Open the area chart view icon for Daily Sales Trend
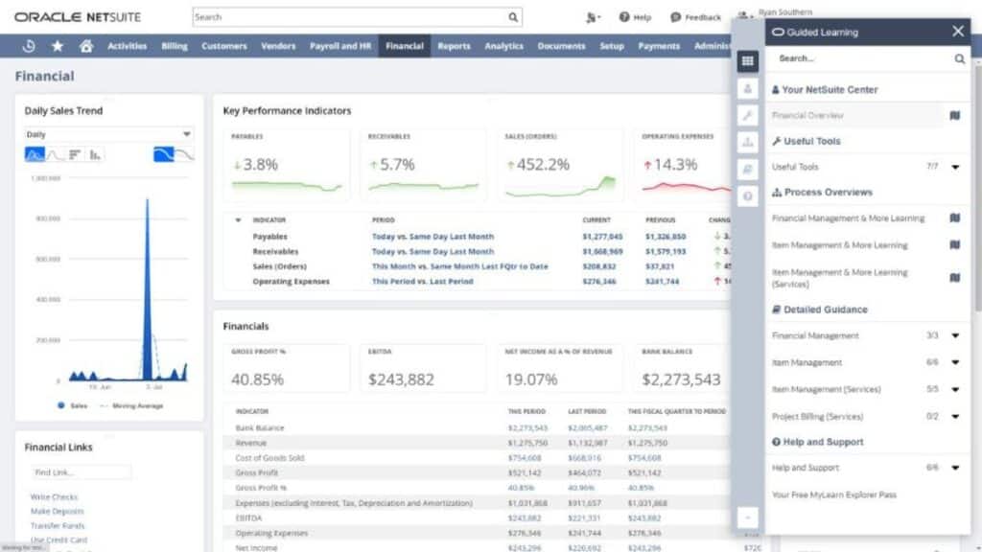This screenshot has height=552, width=982. pos(35,153)
